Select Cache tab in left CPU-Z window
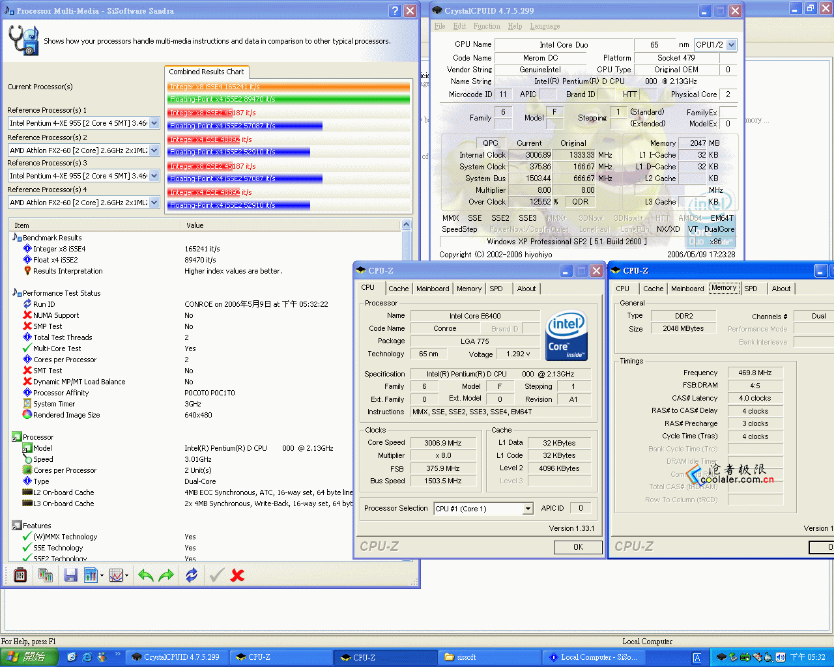The width and height of the screenshot is (834, 667). [x=399, y=289]
